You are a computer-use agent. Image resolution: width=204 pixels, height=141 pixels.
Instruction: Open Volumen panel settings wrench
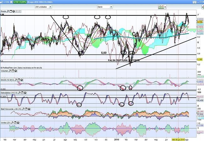[10, 71]
